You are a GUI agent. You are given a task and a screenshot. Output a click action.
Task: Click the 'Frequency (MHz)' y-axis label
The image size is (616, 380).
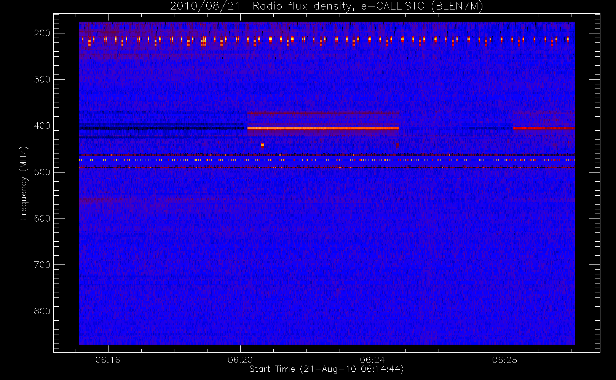(24, 183)
